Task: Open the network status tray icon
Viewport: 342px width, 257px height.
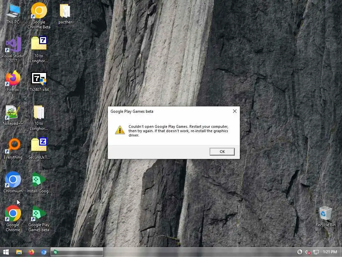Action: point(316,252)
